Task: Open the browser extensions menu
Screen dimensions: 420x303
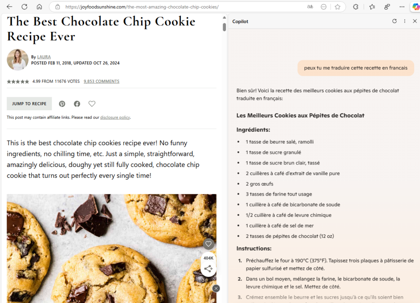Action: pyautogui.click(x=356, y=7)
